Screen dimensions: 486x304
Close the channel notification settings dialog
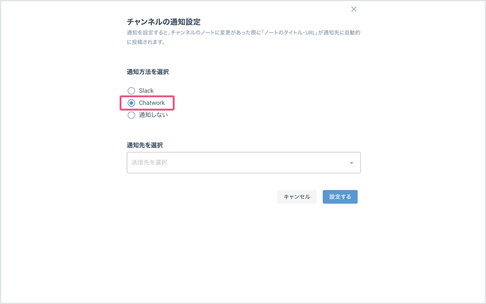click(x=354, y=9)
